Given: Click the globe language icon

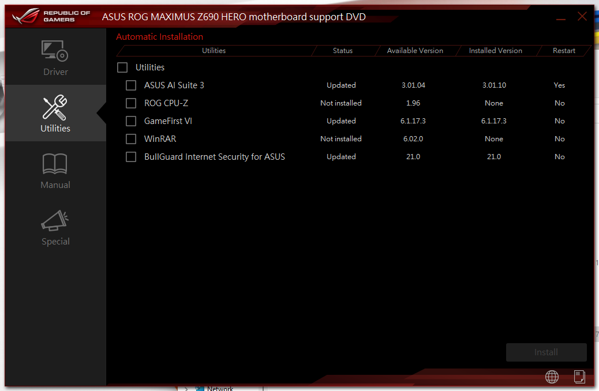Looking at the screenshot, I should click(552, 377).
